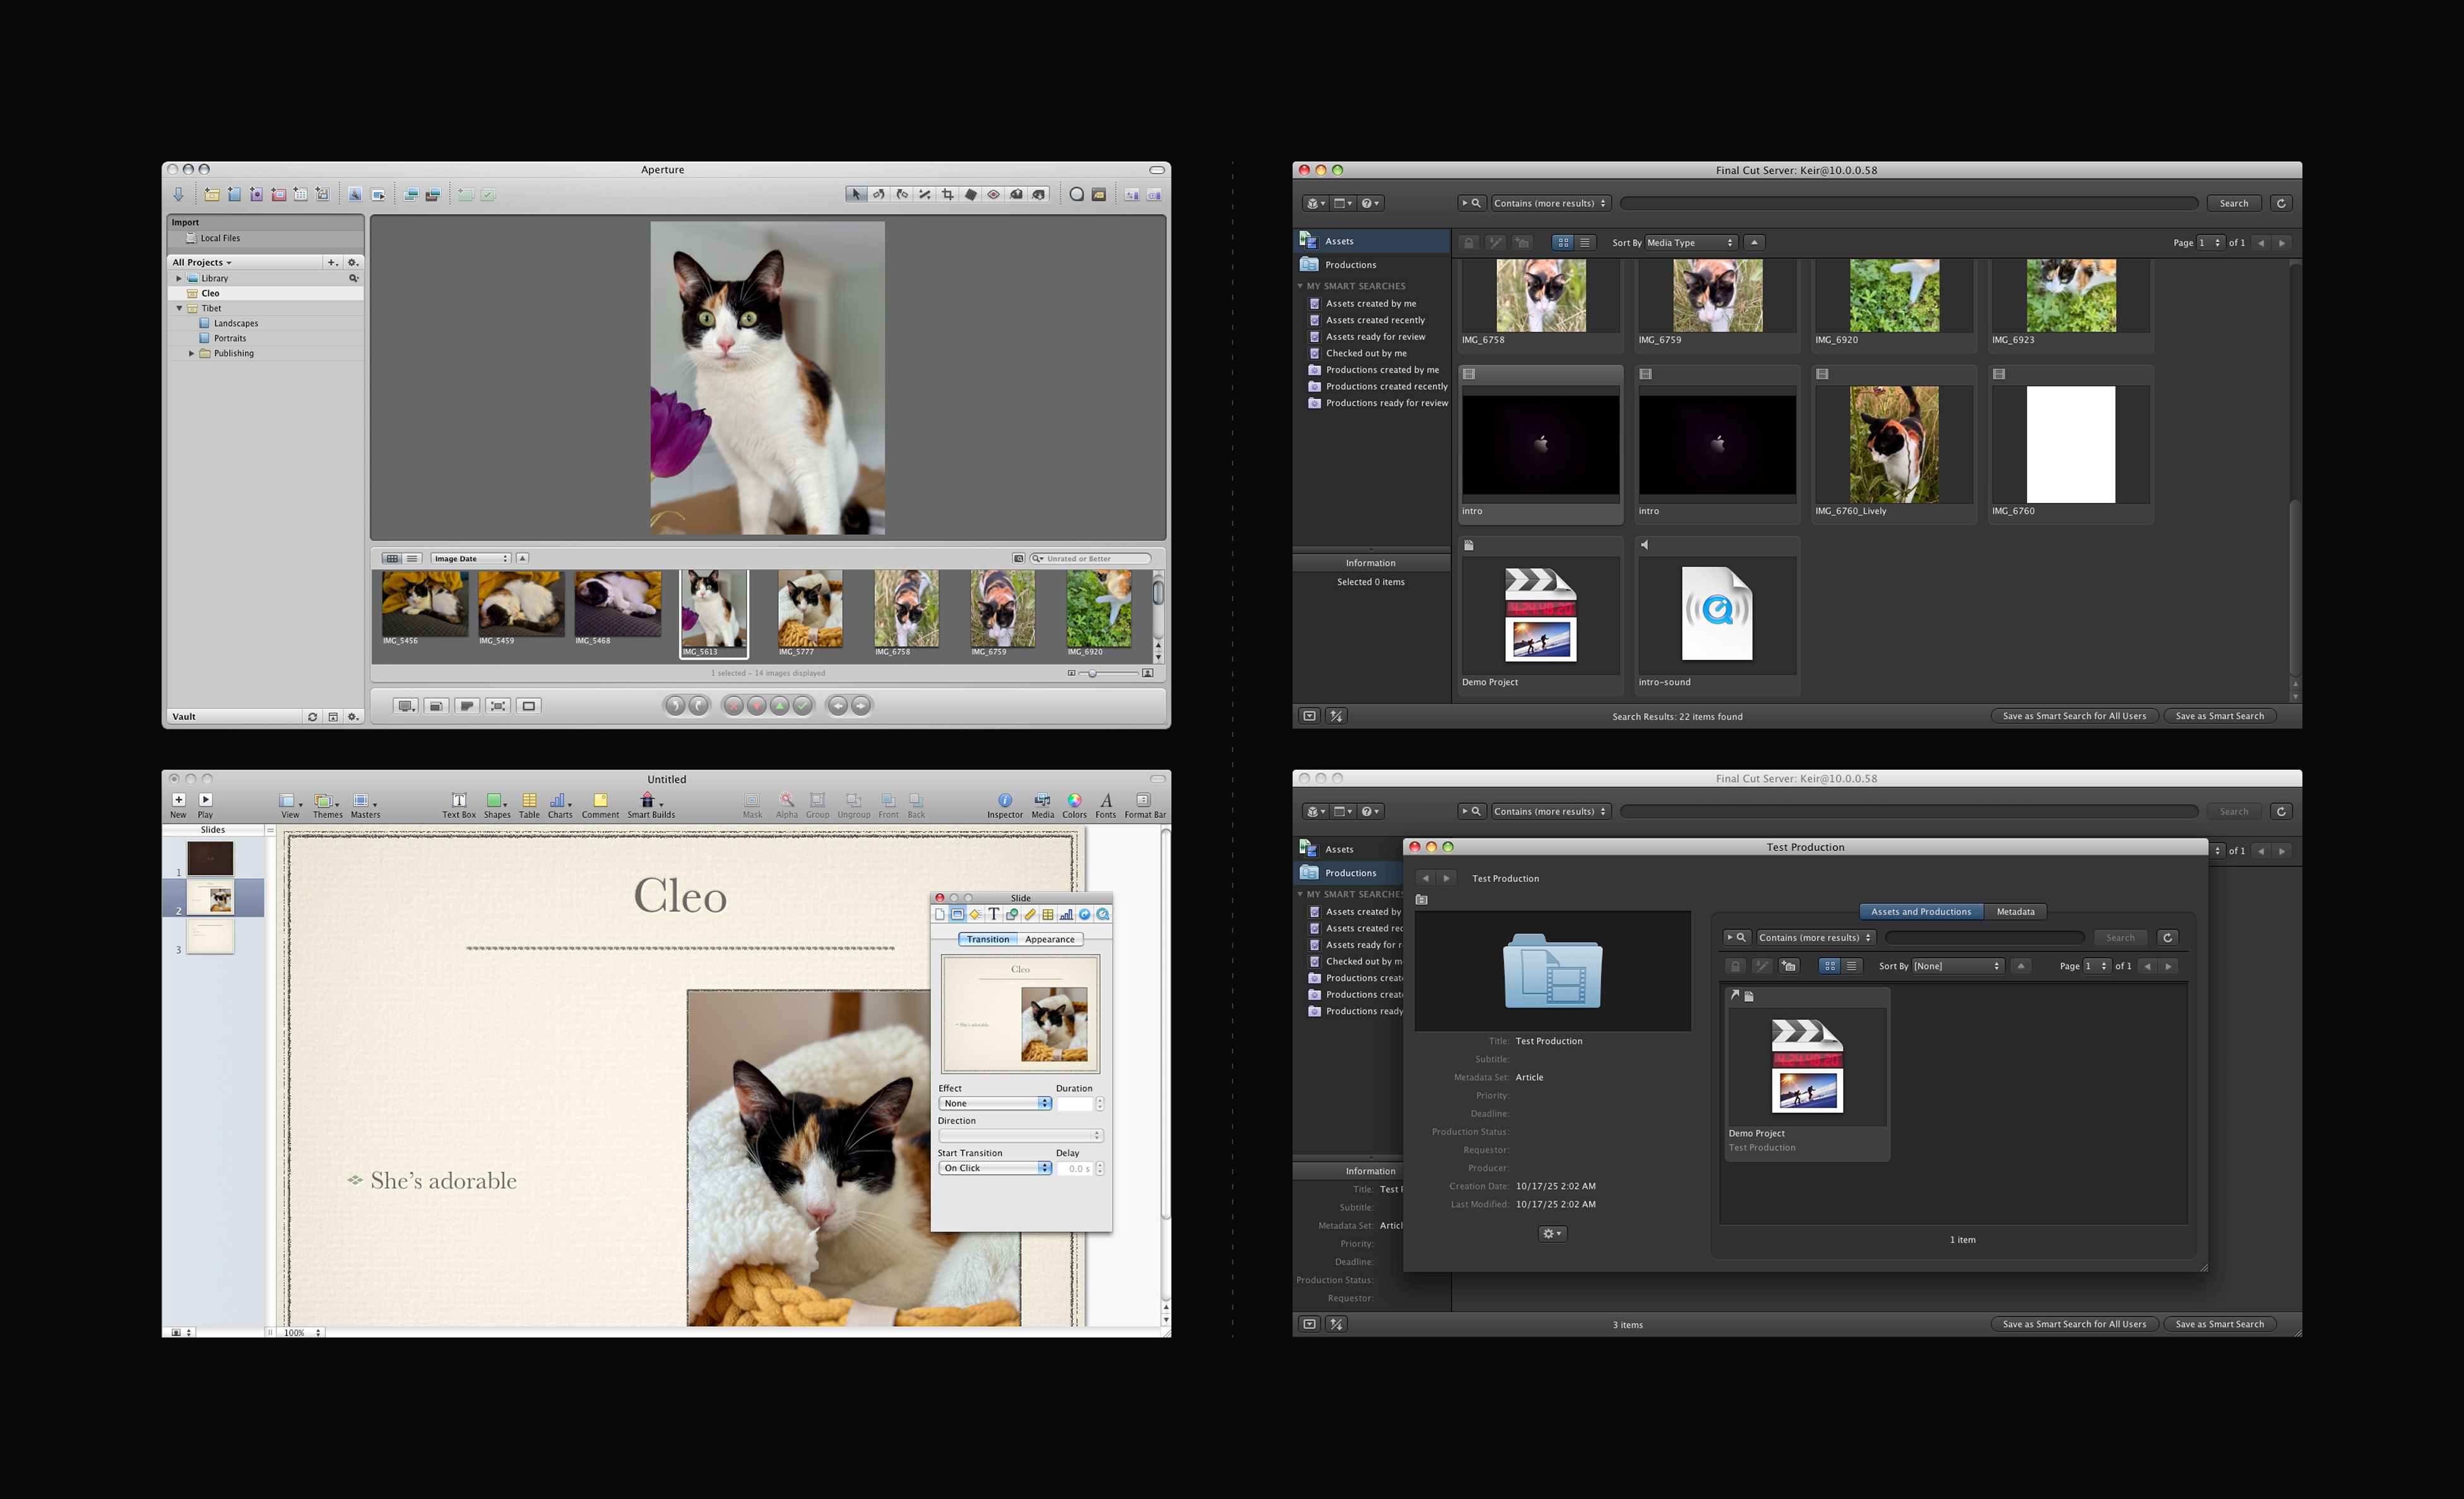Switch the Final Cut Server assets to list view

[x=1584, y=243]
